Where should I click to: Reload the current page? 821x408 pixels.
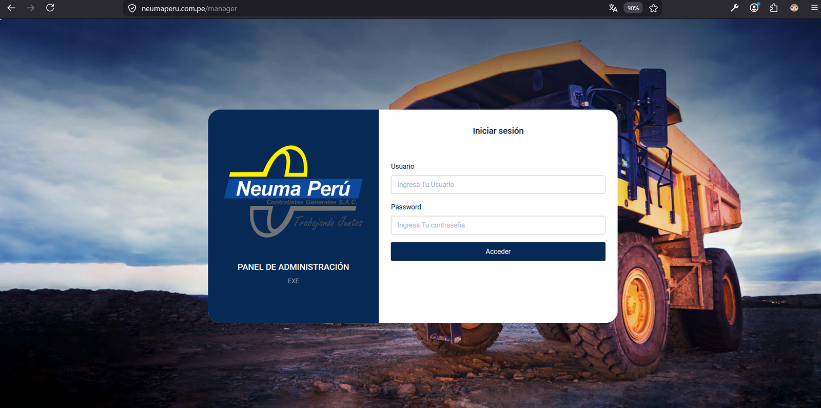click(x=50, y=8)
